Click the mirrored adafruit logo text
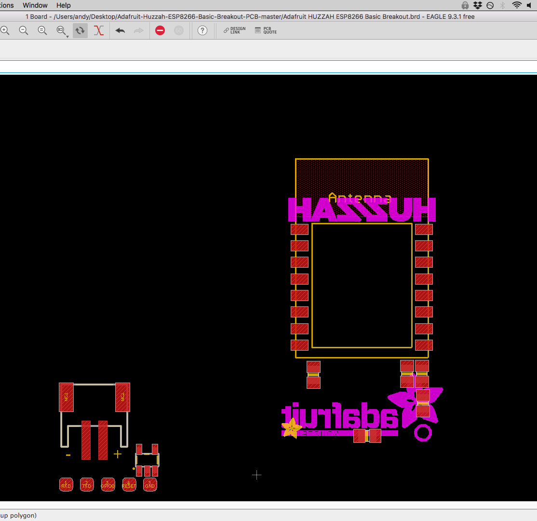537x521 pixels. (x=340, y=415)
